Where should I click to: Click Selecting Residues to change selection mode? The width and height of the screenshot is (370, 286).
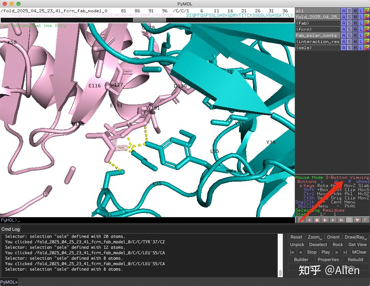320,210
